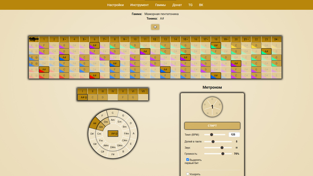Image resolution: width=313 pixels, height=176 pixels.
Task: Click A# note on fret 3
Action: coord(64,58)
